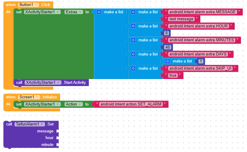
Task: Edit the android.intent.action.SET_ALARM text
Action: click(x=131, y=104)
